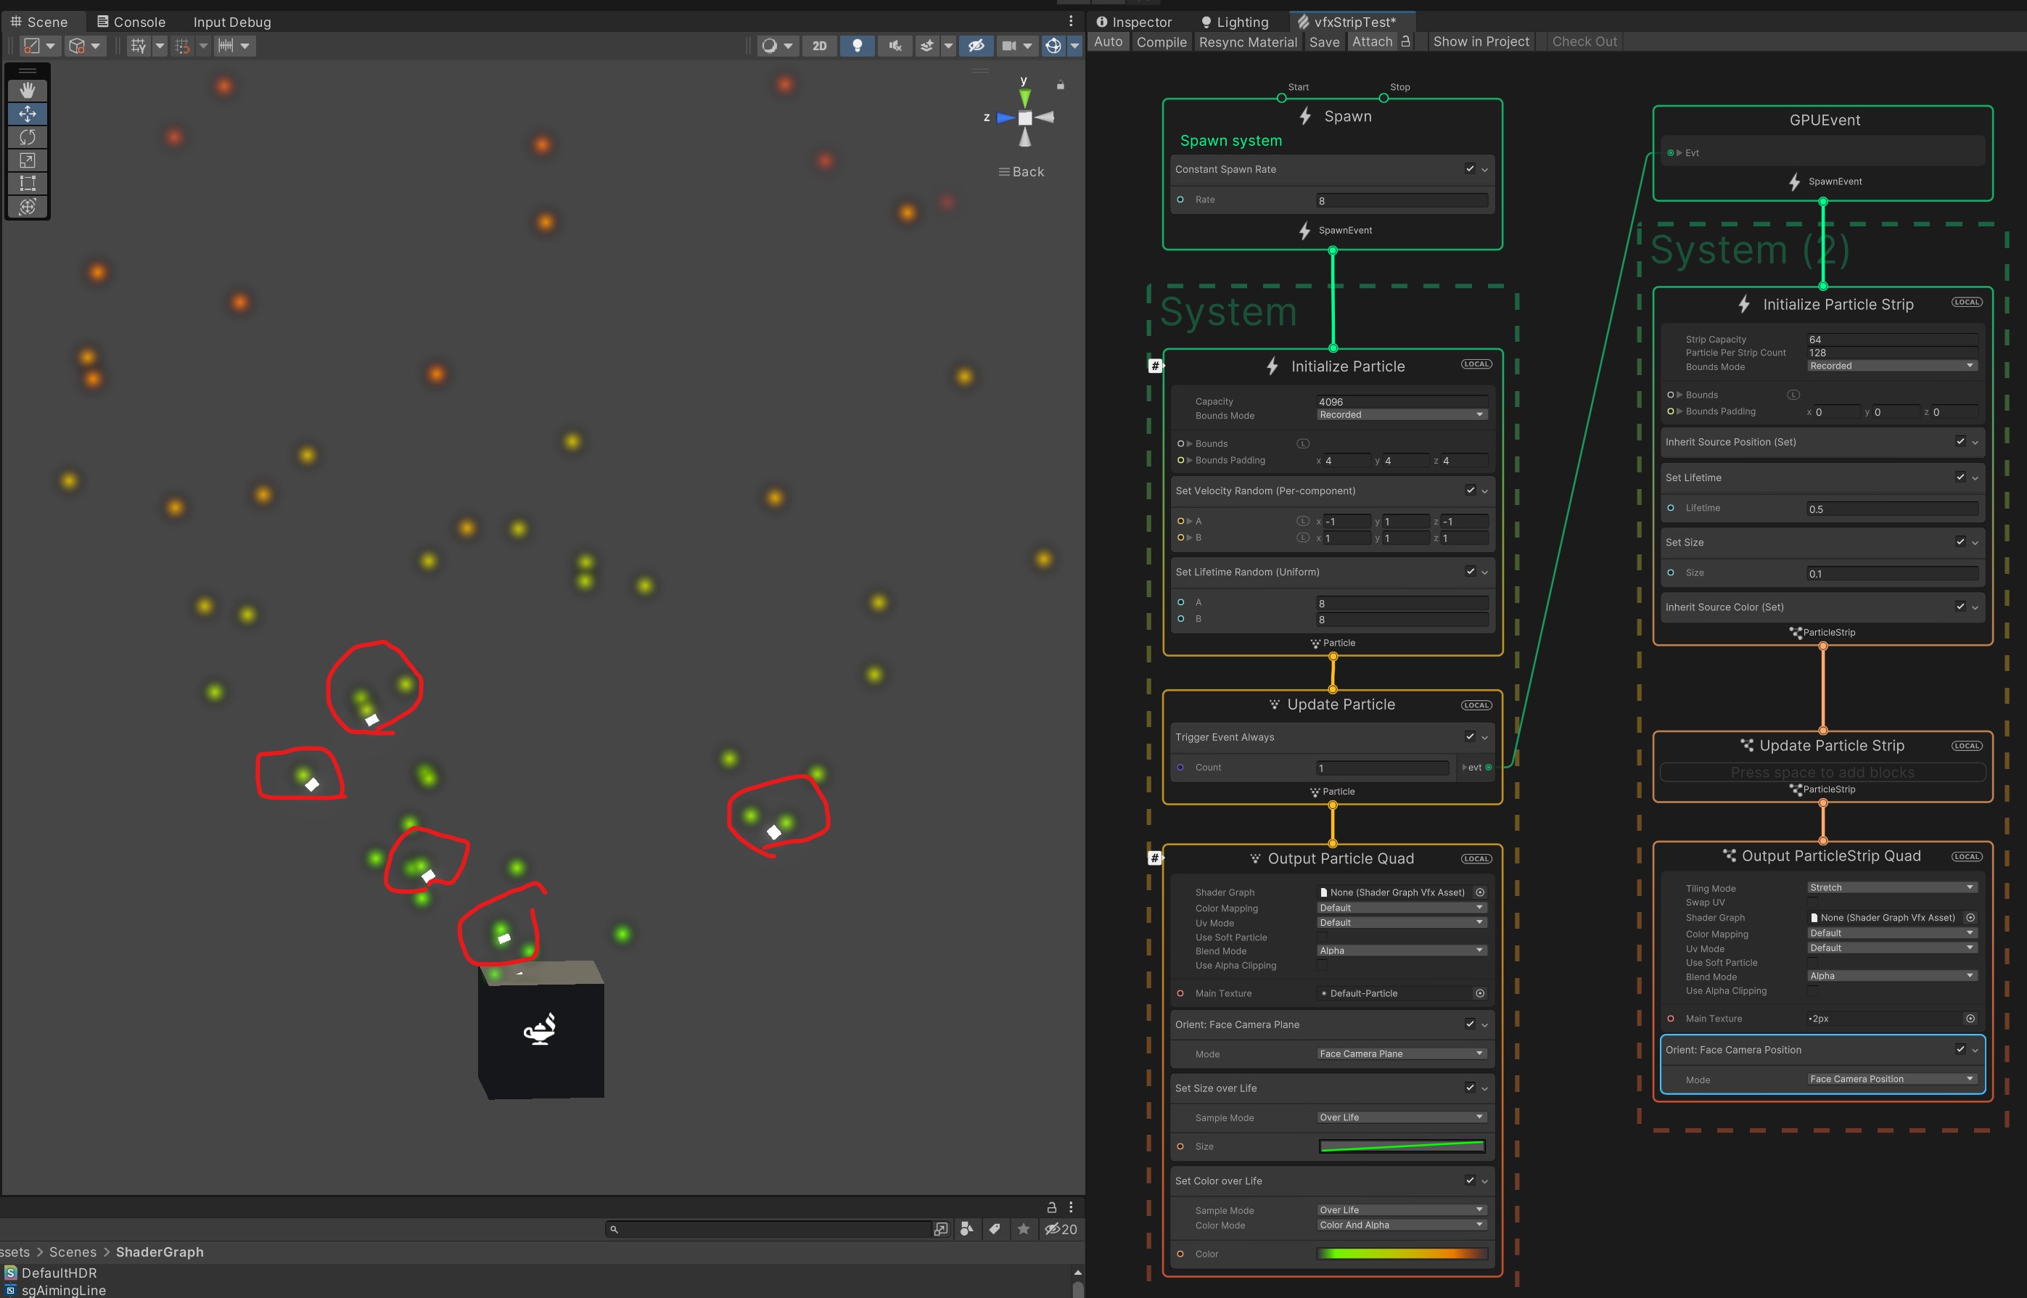2027x1298 pixels.
Task: Disable the Constant Spawn Rate block checkbox
Action: (1470, 168)
